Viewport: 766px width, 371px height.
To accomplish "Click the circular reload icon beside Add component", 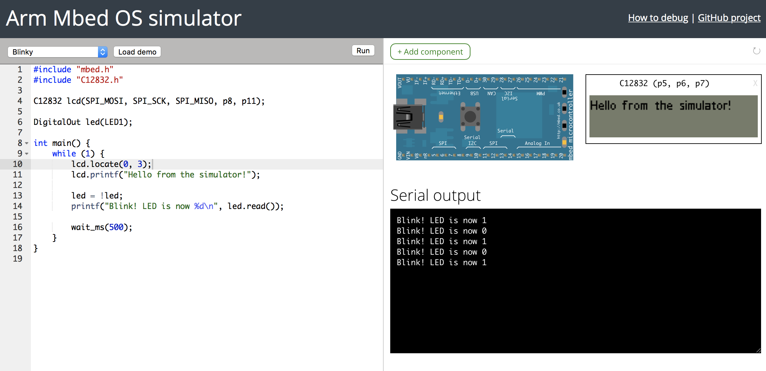I will 756,51.
